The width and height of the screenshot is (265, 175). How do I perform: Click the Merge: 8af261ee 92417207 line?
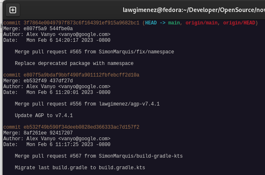click(x=38, y=133)
